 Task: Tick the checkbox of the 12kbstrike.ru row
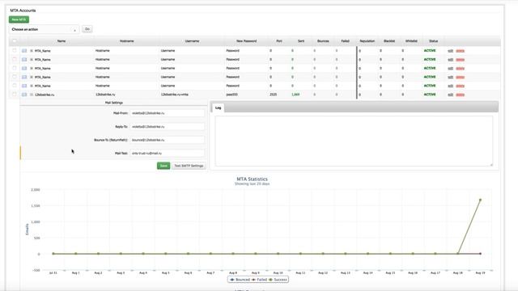click(15, 95)
